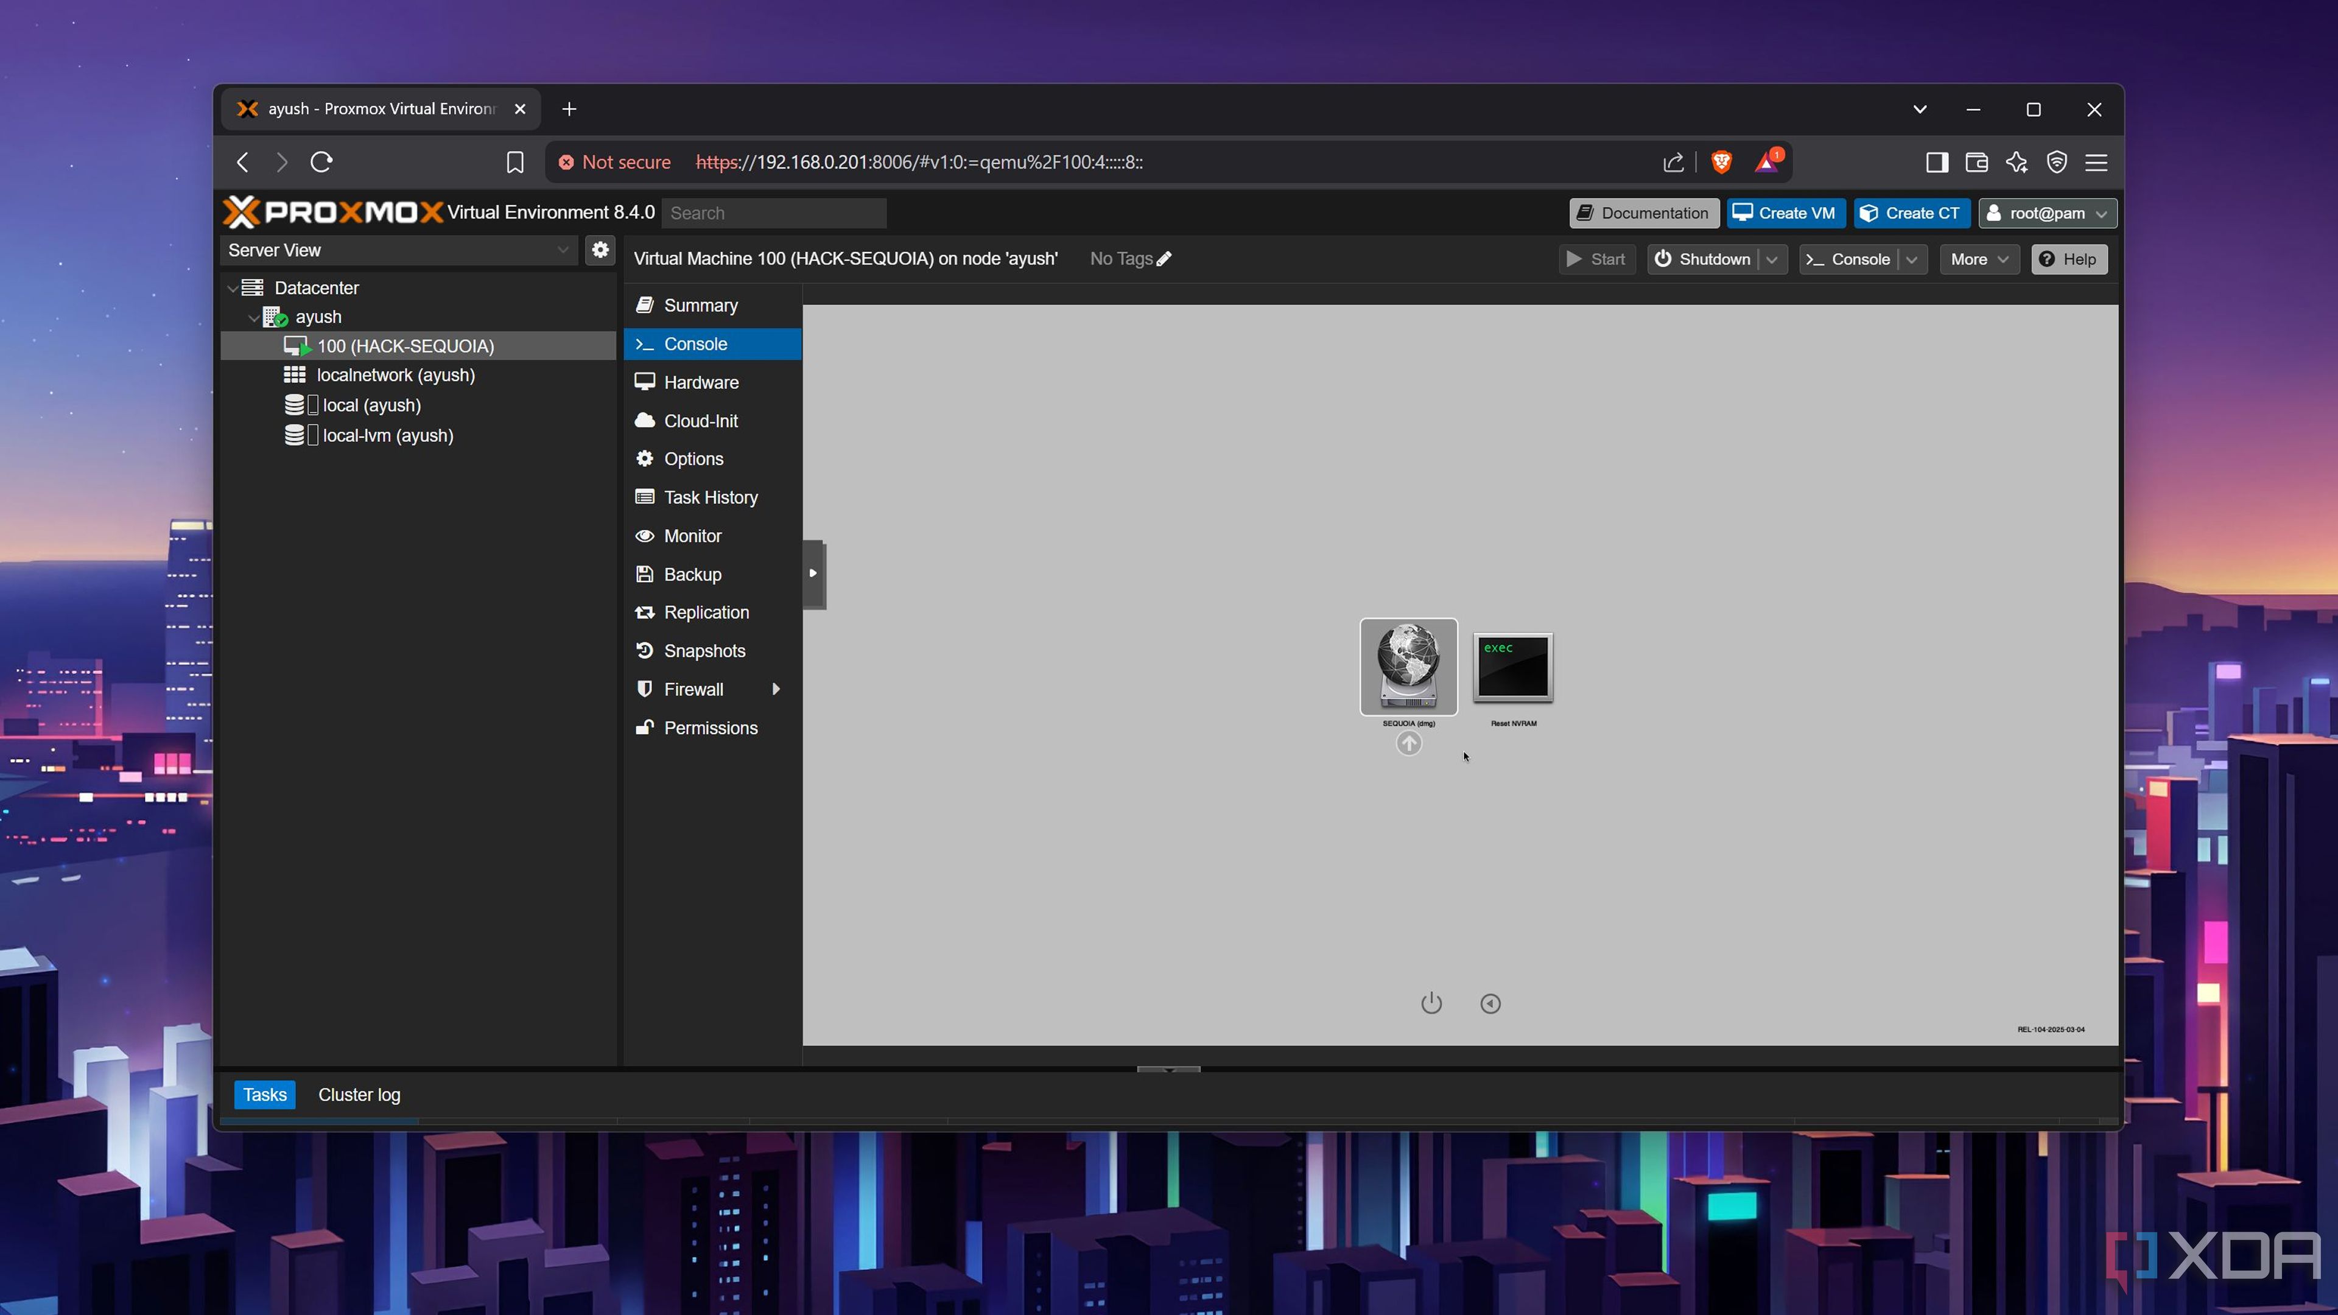Open Leo AI sparkle icon

click(x=2016, y=163)
